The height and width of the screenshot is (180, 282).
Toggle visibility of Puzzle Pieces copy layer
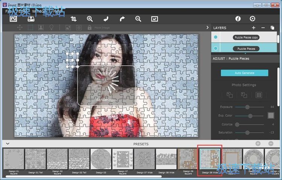(215, 37)
